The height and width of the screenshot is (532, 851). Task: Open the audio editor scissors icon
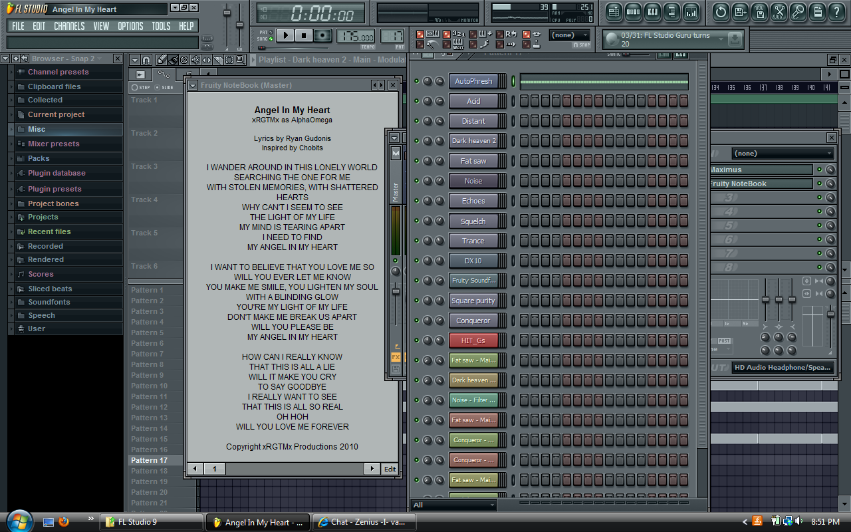point(779,11)
